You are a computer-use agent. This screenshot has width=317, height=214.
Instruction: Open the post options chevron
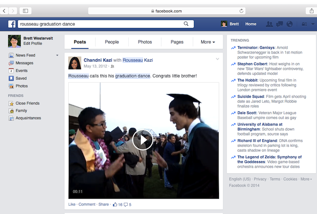click(218, 59)
